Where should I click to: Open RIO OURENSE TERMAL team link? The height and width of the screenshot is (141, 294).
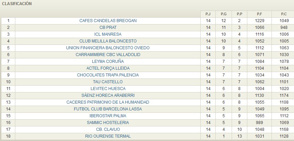click(108, 136)
